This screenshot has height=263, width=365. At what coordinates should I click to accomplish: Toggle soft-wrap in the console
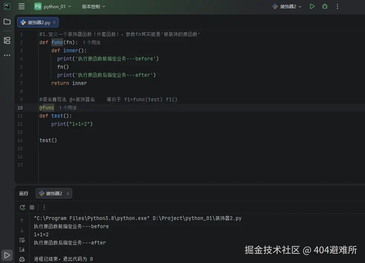22,240
